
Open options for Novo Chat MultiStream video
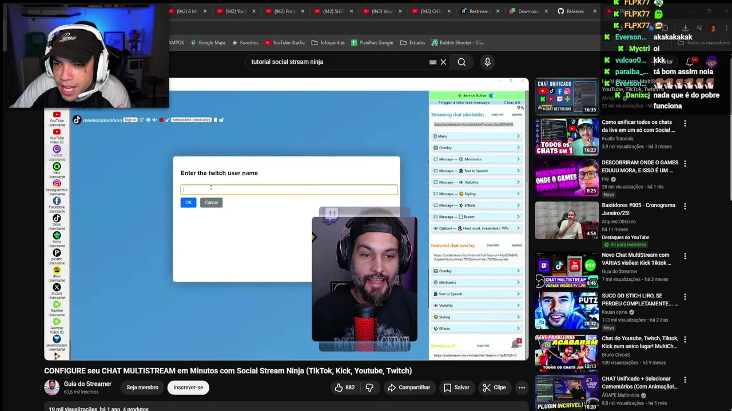pyautogui.click(x=685, y=256)
